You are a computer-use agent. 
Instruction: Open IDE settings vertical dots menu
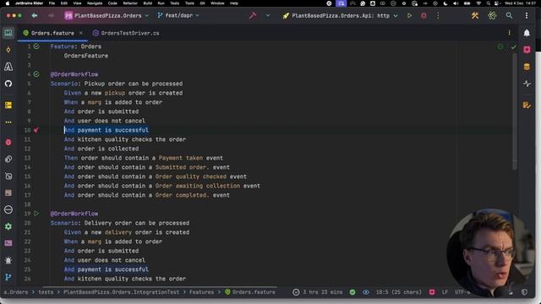pyautogui.click(x=527, y=15)
